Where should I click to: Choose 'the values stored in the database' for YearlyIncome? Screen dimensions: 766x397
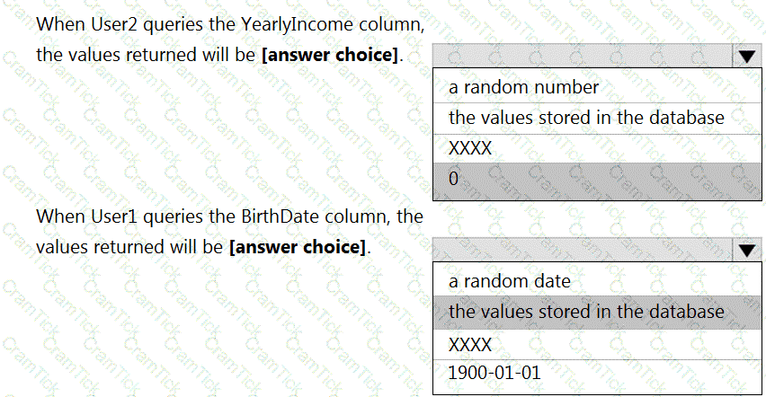(x=597, y=118)
